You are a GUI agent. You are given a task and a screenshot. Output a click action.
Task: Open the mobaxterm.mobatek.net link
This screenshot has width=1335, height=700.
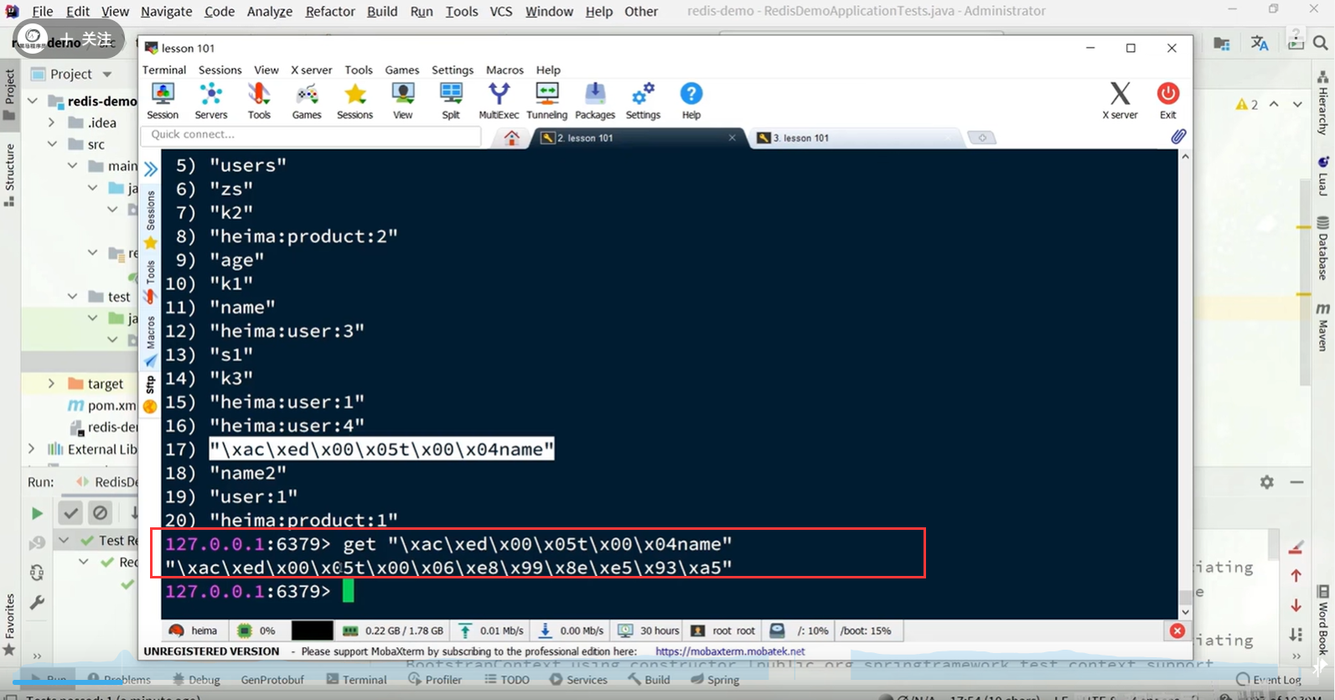pos(730,651)
